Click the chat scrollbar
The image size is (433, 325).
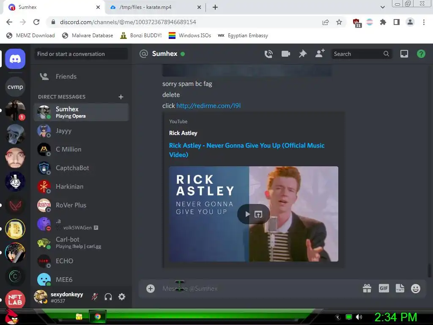tap(429, 271)
